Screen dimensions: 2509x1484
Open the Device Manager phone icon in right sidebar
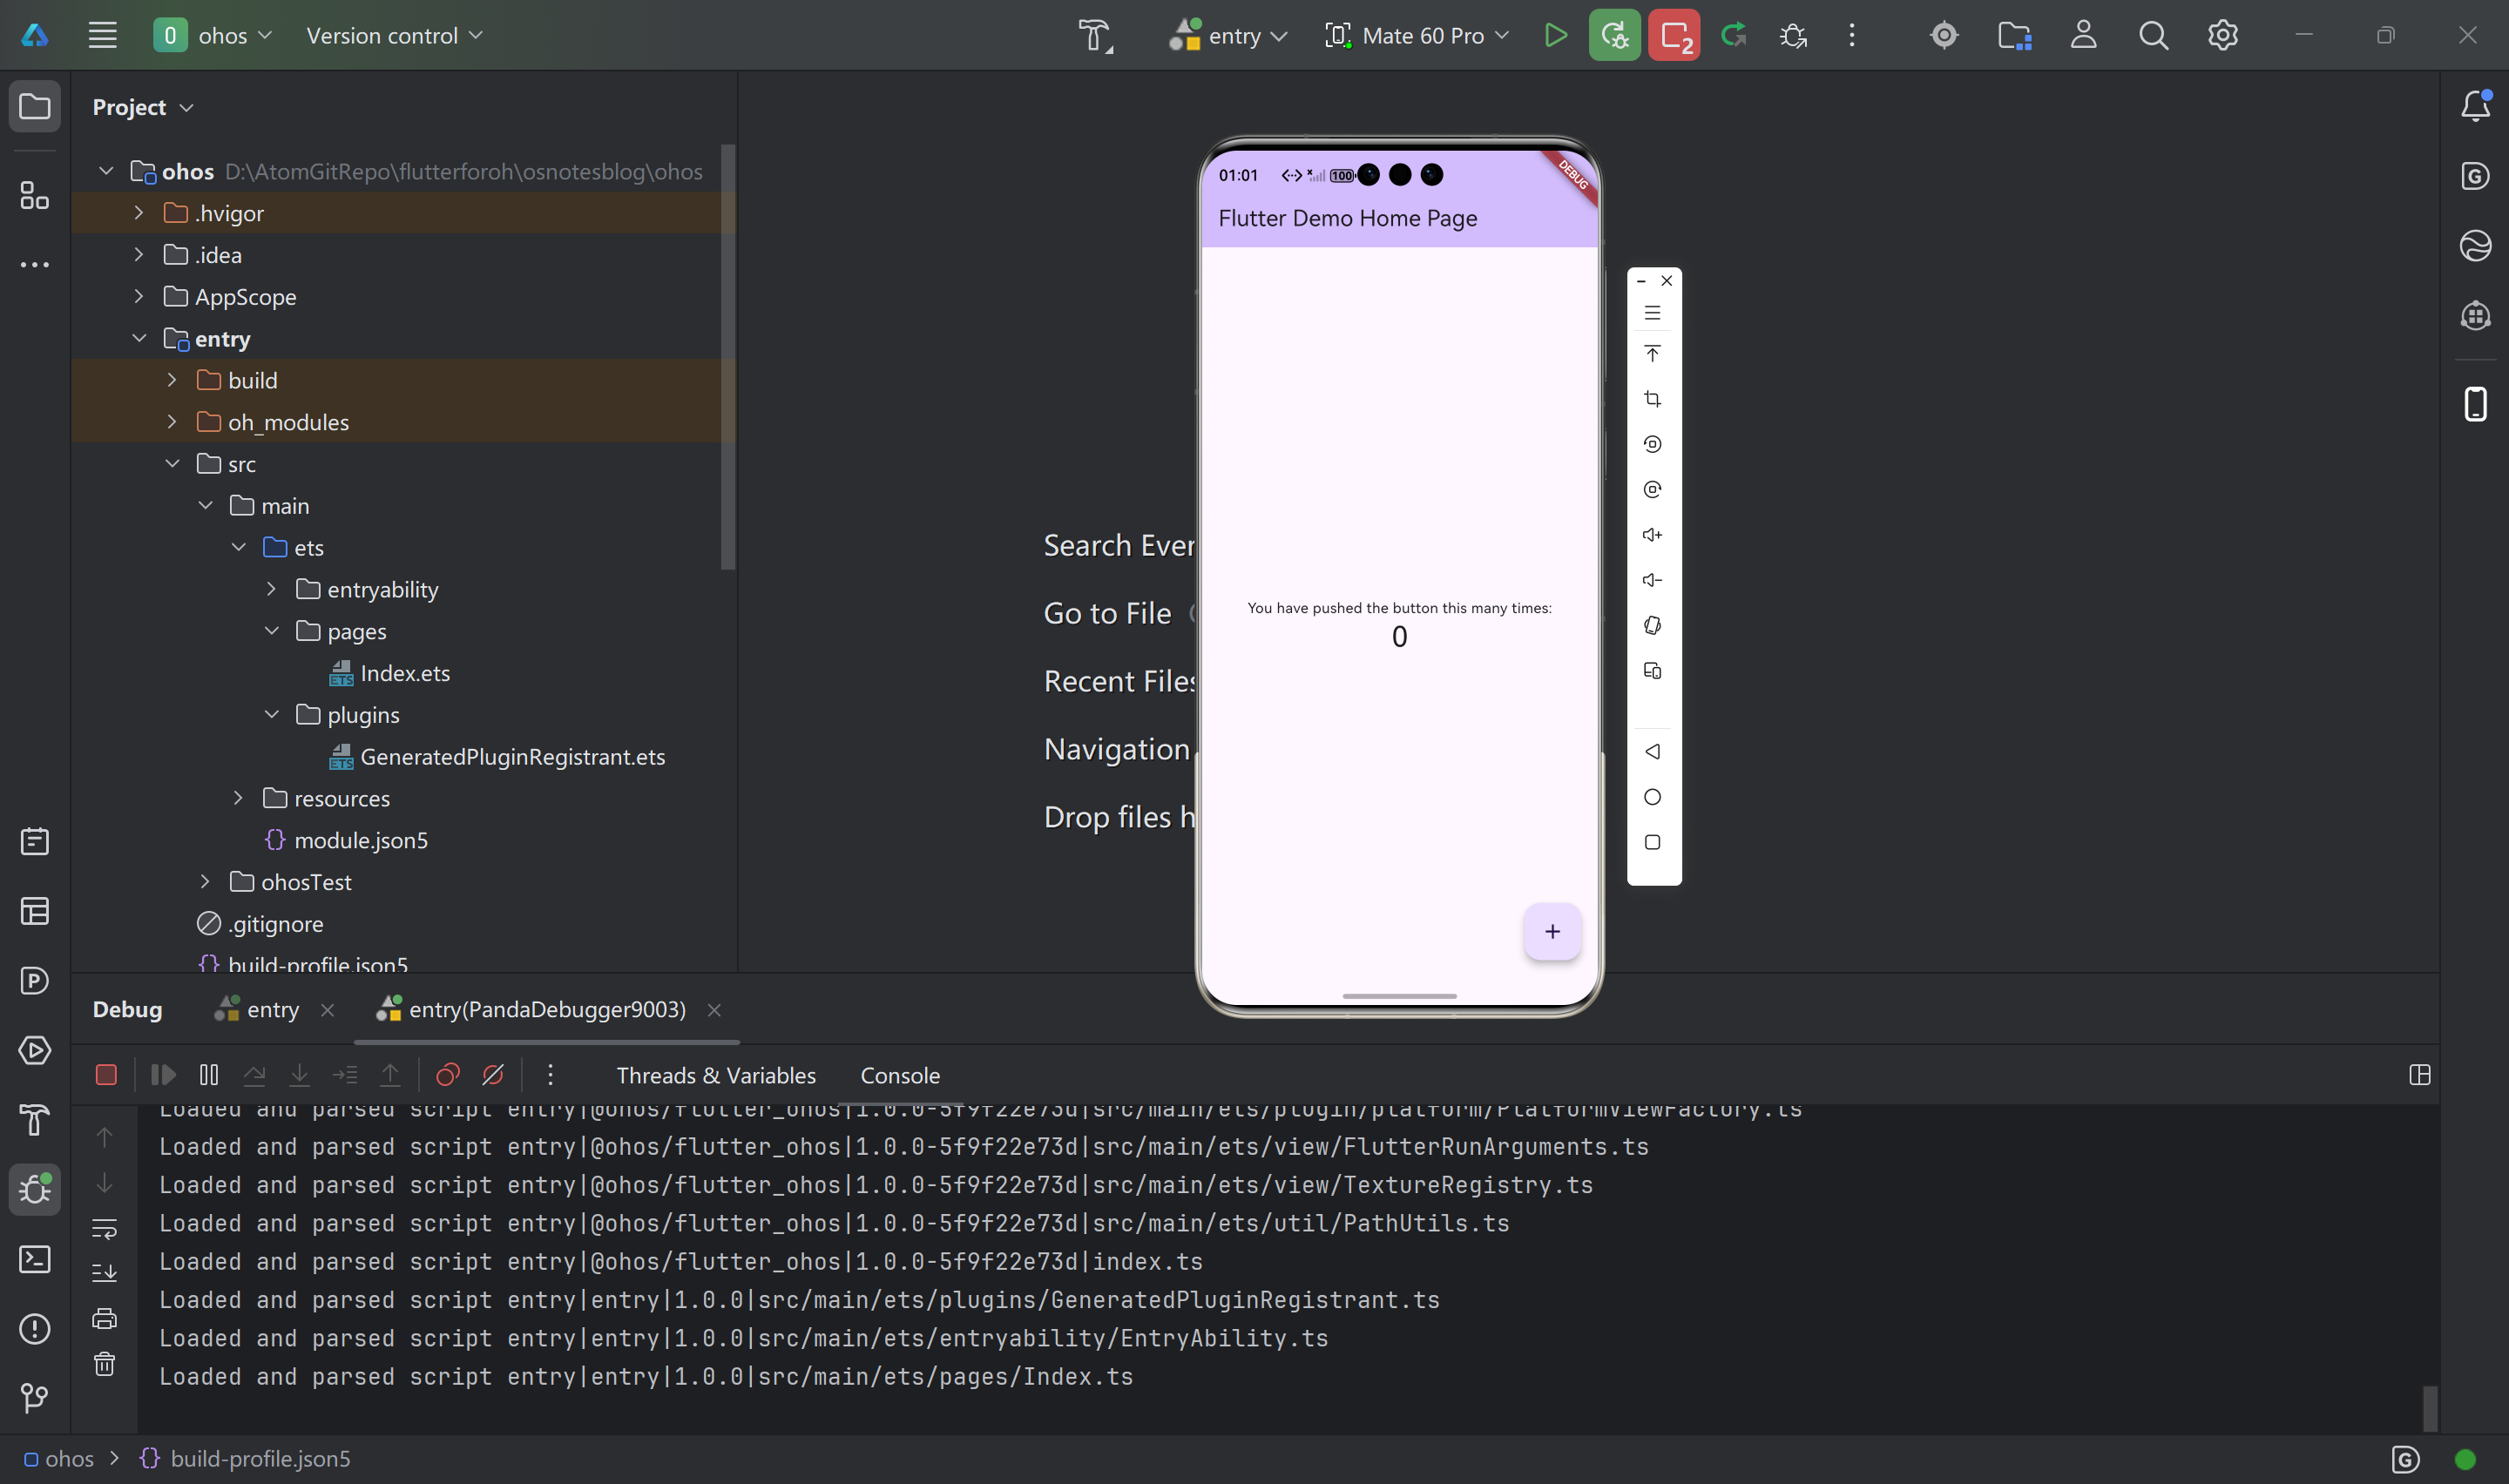click(2475, 404)
